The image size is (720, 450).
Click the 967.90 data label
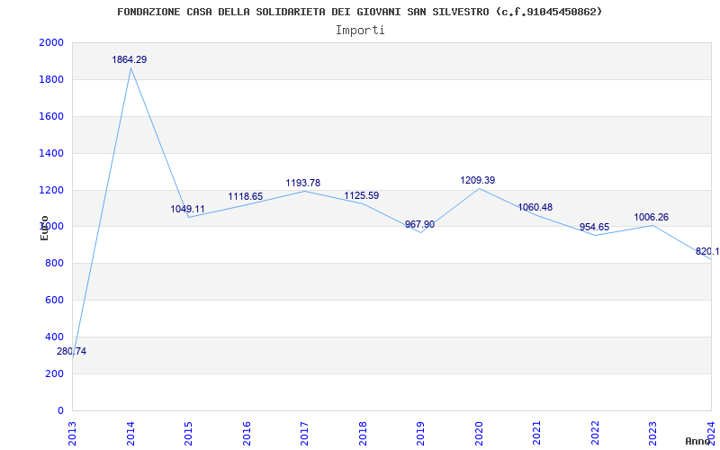point(419,224)
